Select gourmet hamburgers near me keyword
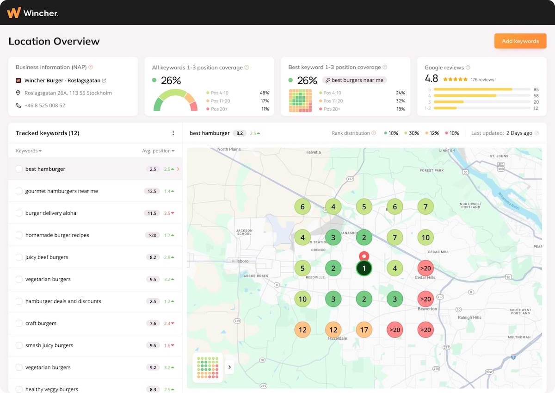The width and height of the screenshot is (555, 393). pos(62,191)
